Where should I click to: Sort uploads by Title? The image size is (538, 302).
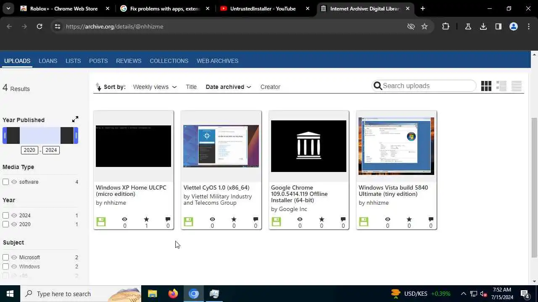pos(191,87)
